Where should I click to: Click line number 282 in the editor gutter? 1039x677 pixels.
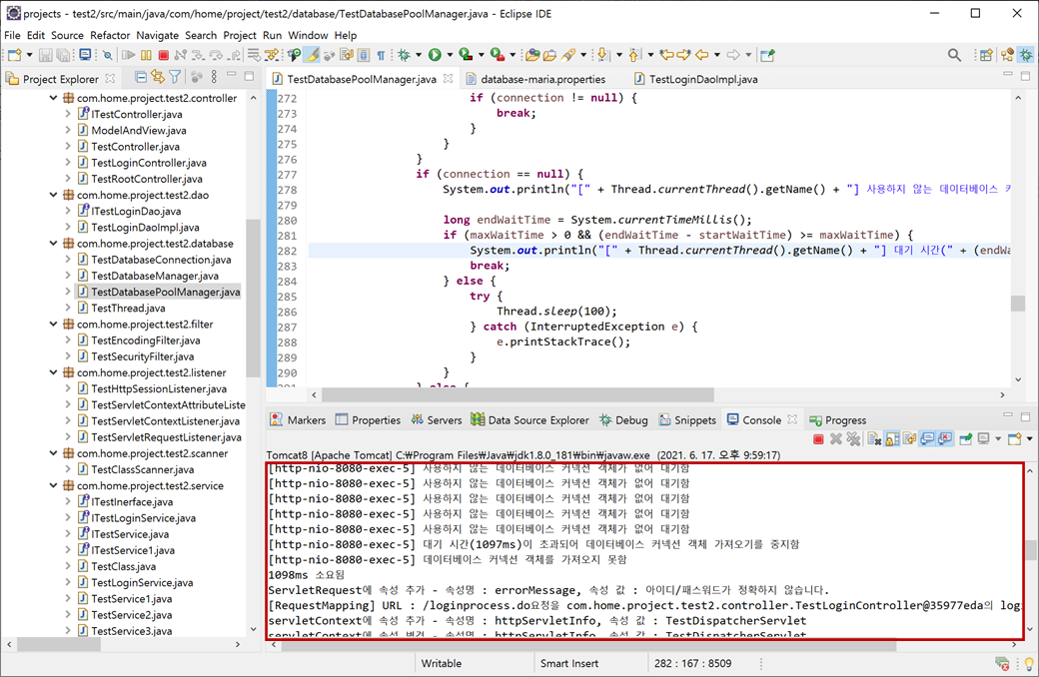click(x=287, y=251)
